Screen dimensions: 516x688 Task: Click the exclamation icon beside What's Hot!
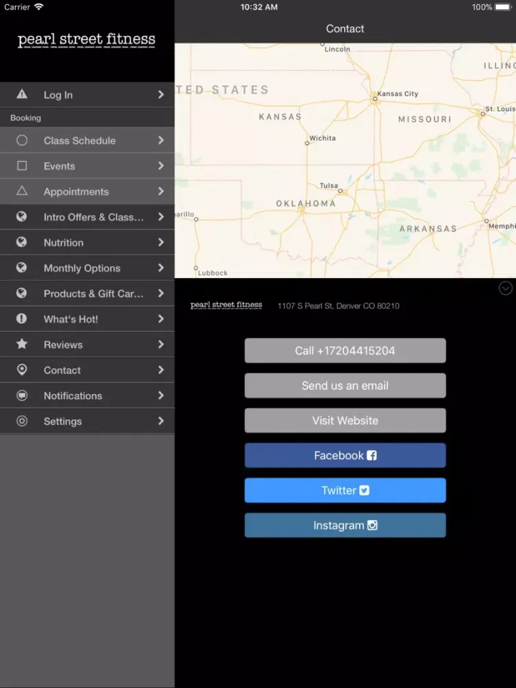(21, 318)
